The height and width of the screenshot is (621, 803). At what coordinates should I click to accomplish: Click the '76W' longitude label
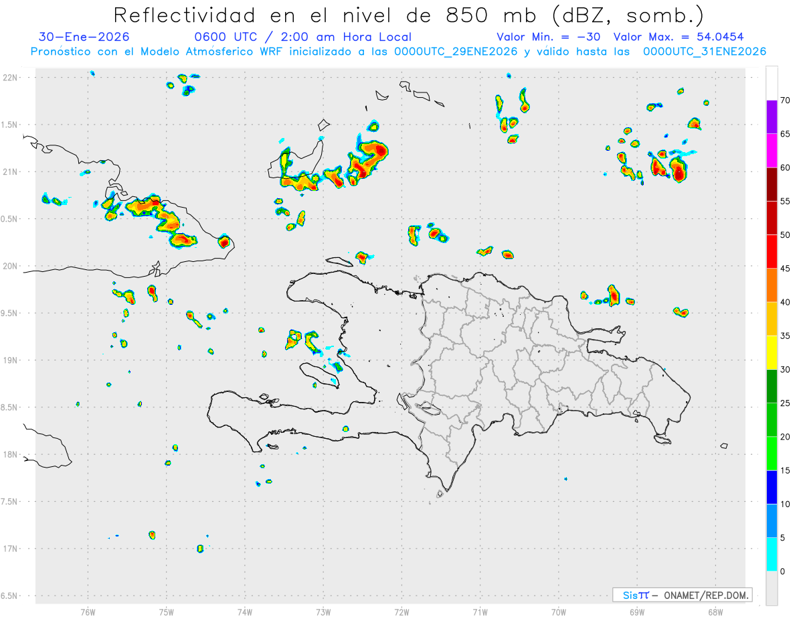[x=88, y=612]
